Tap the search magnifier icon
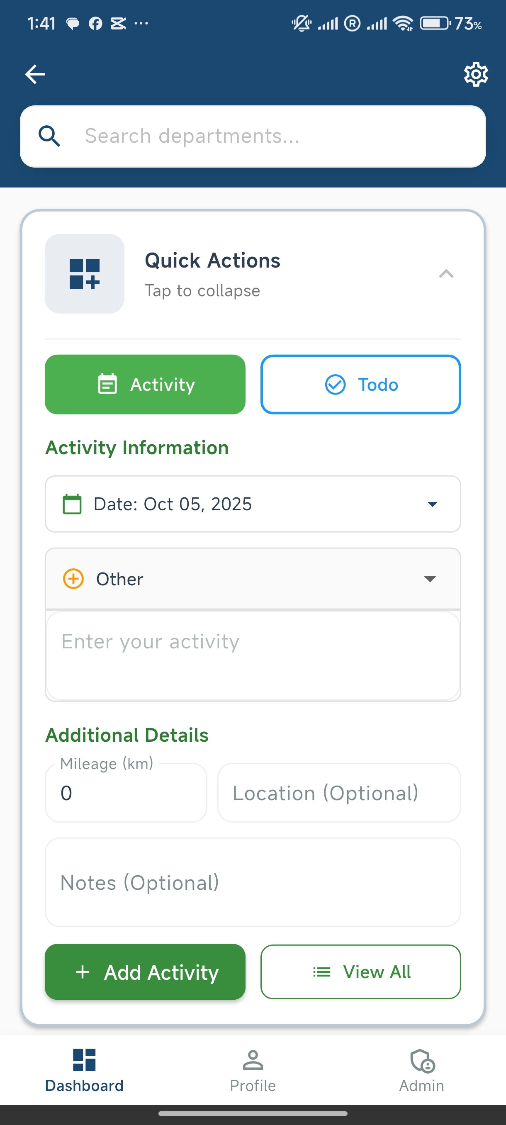The height and width of the screenshot is (1125, 506). click(49, 136)
